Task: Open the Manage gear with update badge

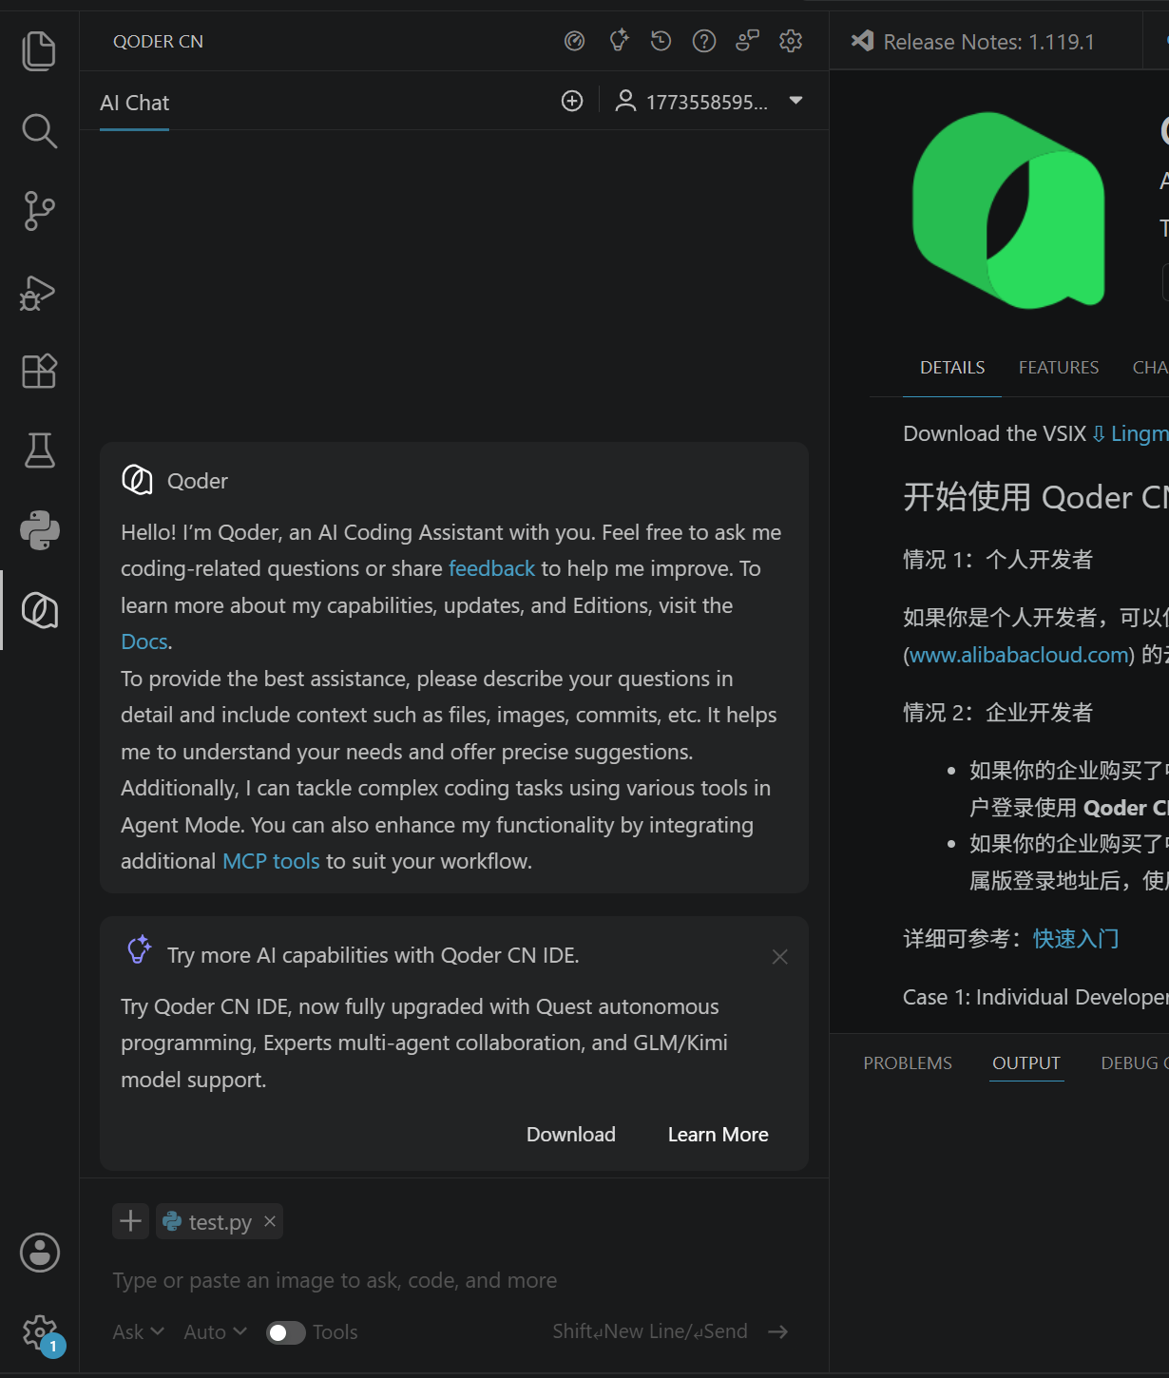Action: 41,1333
